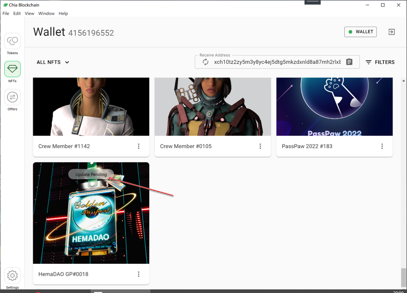407x293 pixels.
Task: Click the Crew Member #0105 title text
Action: tap(186, 146)
